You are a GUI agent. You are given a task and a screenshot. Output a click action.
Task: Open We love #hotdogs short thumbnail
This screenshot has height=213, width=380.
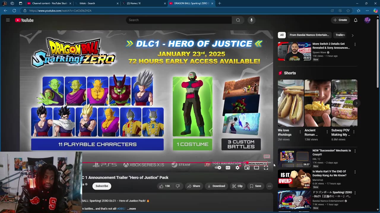tap(291, 103)
